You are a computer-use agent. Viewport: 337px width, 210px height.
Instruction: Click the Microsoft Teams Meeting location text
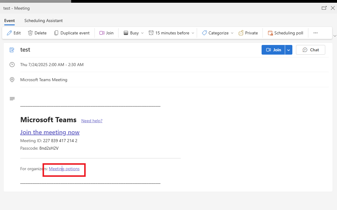[x=44, y=80]
